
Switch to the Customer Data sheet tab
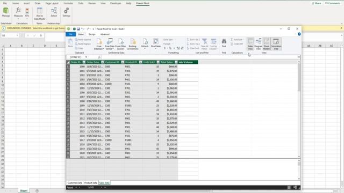click(x=75, y=183)
